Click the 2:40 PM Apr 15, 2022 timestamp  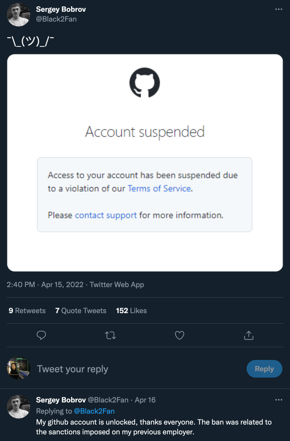pos(45,285)
